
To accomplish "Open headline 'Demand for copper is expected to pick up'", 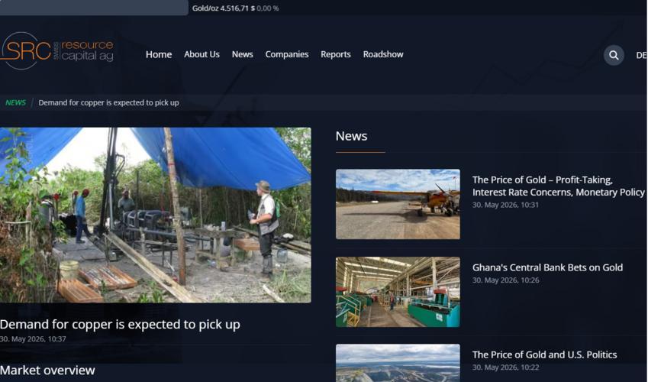I will tap(120, 324).
